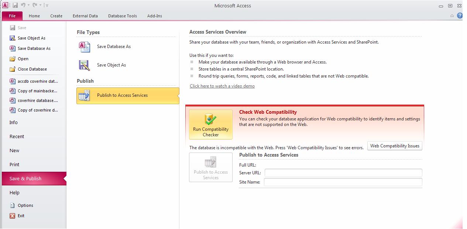
Task: Choose Save Object As text under File Types
Action: (111, 65)
